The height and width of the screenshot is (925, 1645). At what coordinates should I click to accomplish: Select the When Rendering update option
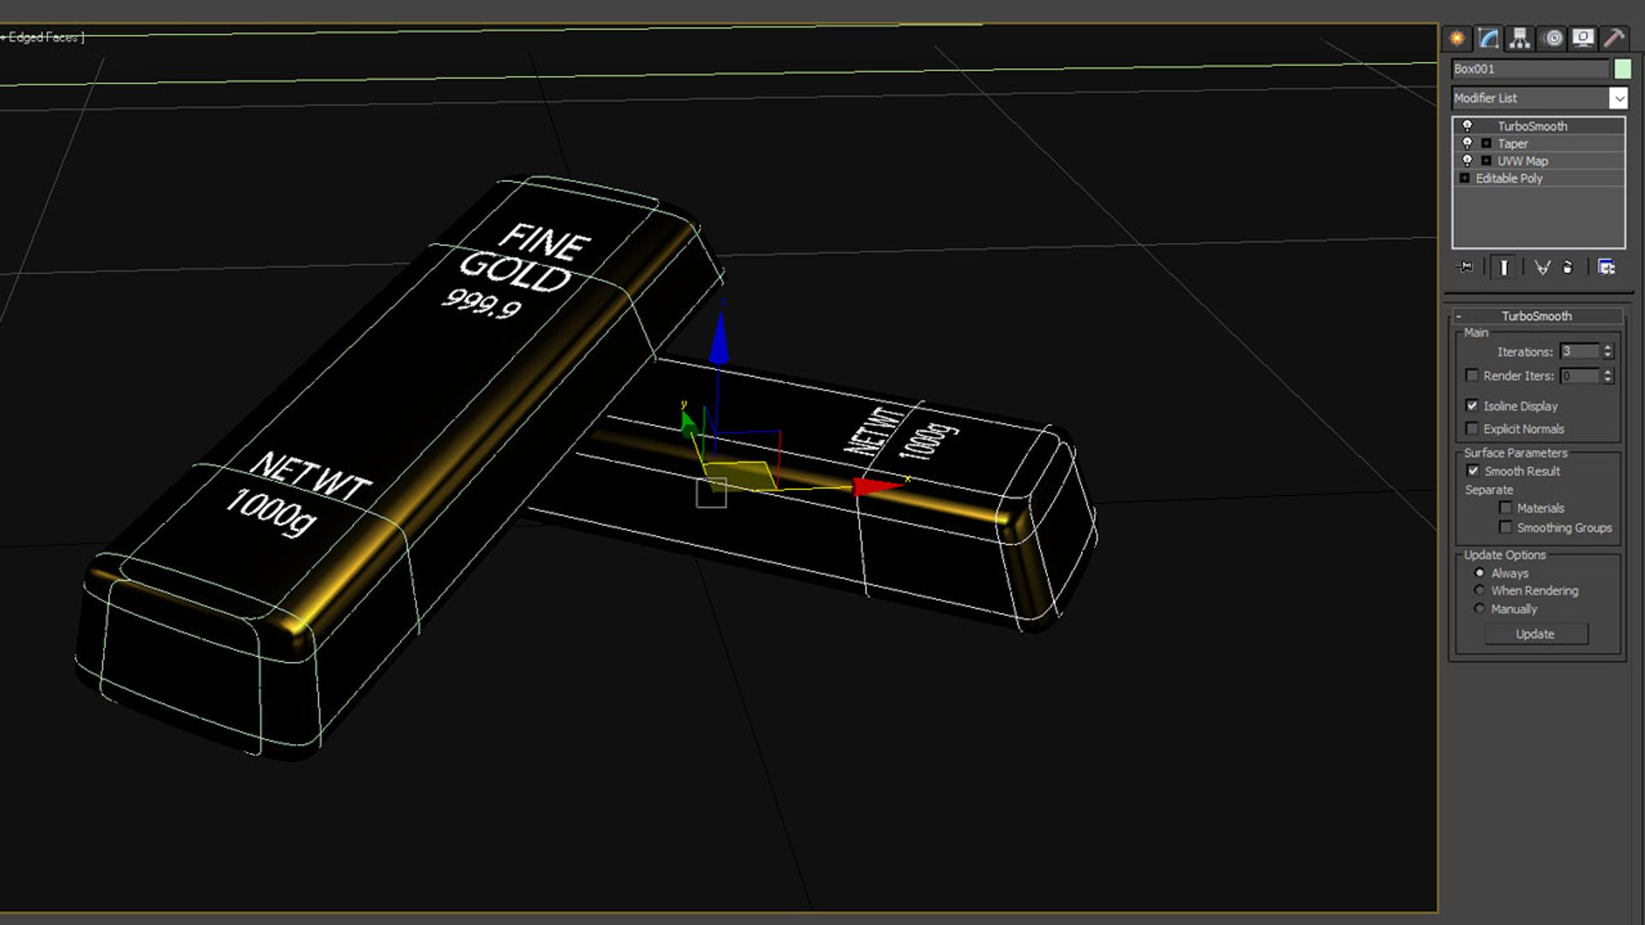click(1480, 591)
